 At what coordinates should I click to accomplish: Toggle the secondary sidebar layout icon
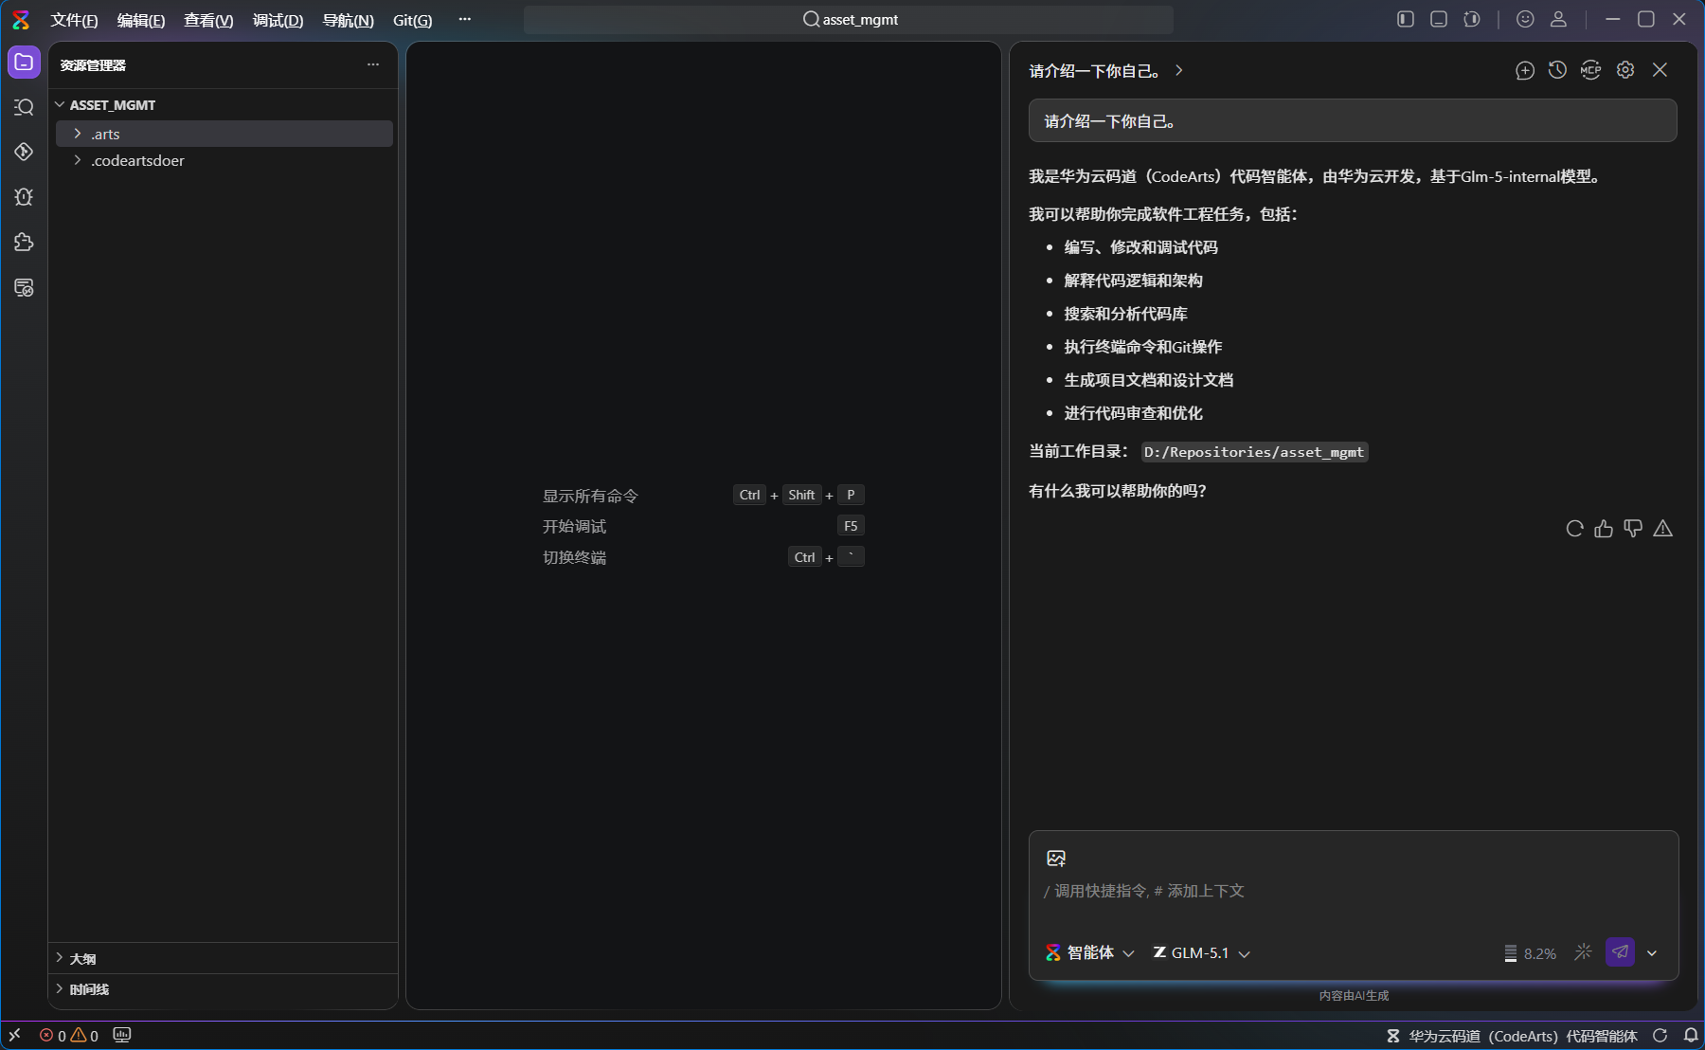pos(1472,19)
